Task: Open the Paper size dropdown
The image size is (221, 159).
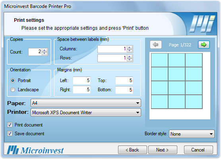Action: click(x=86, y=103)
